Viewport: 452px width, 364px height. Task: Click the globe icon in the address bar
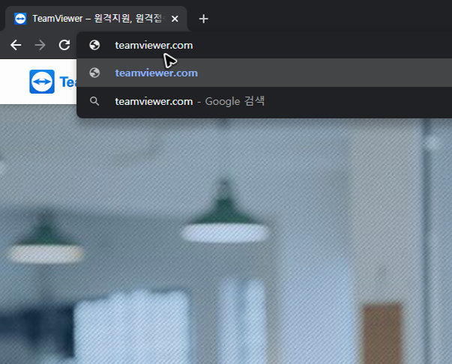tap(94, 45)
